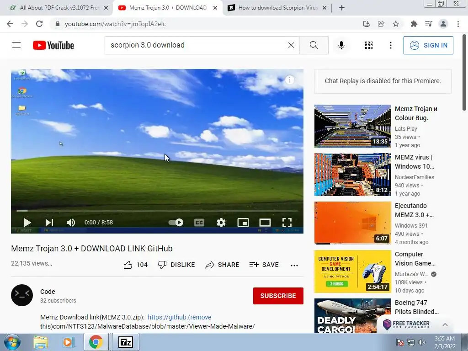This screenshot has width=468, height=351.
Task: Expand the Free Tracker popup chevron
Action: (x=445, y=324)
